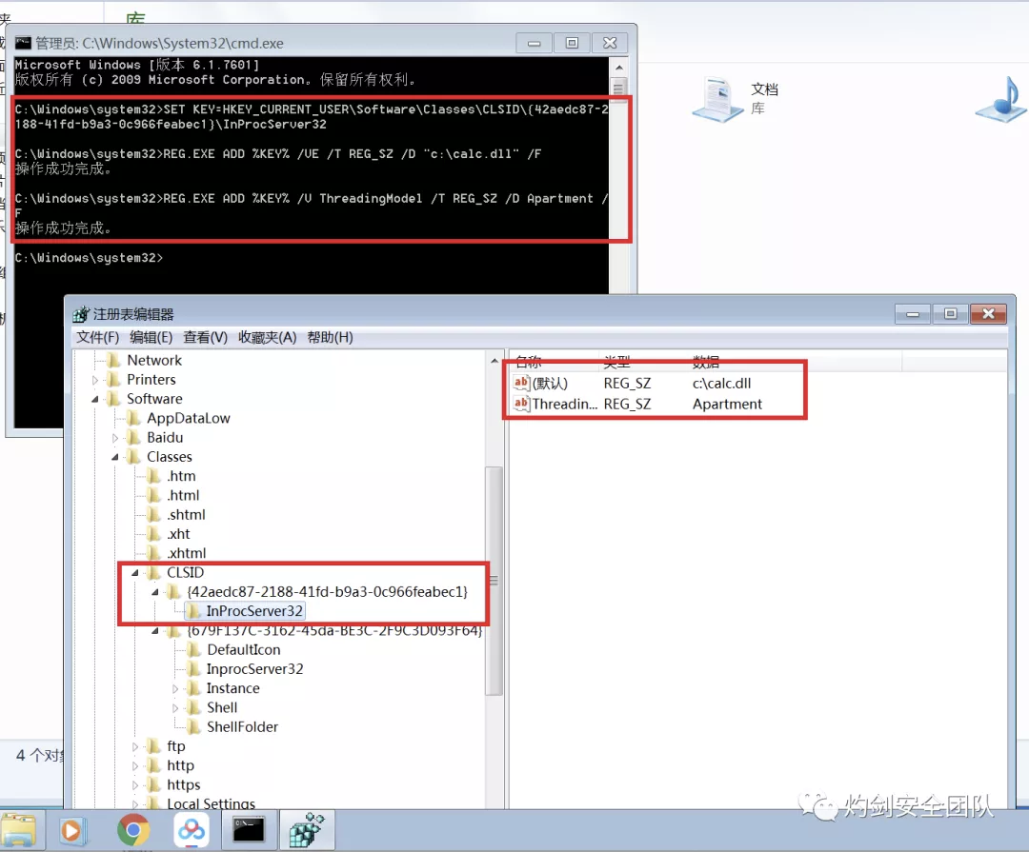
Task: Switch to cmd window via taskbar
Action: [249, 830]
